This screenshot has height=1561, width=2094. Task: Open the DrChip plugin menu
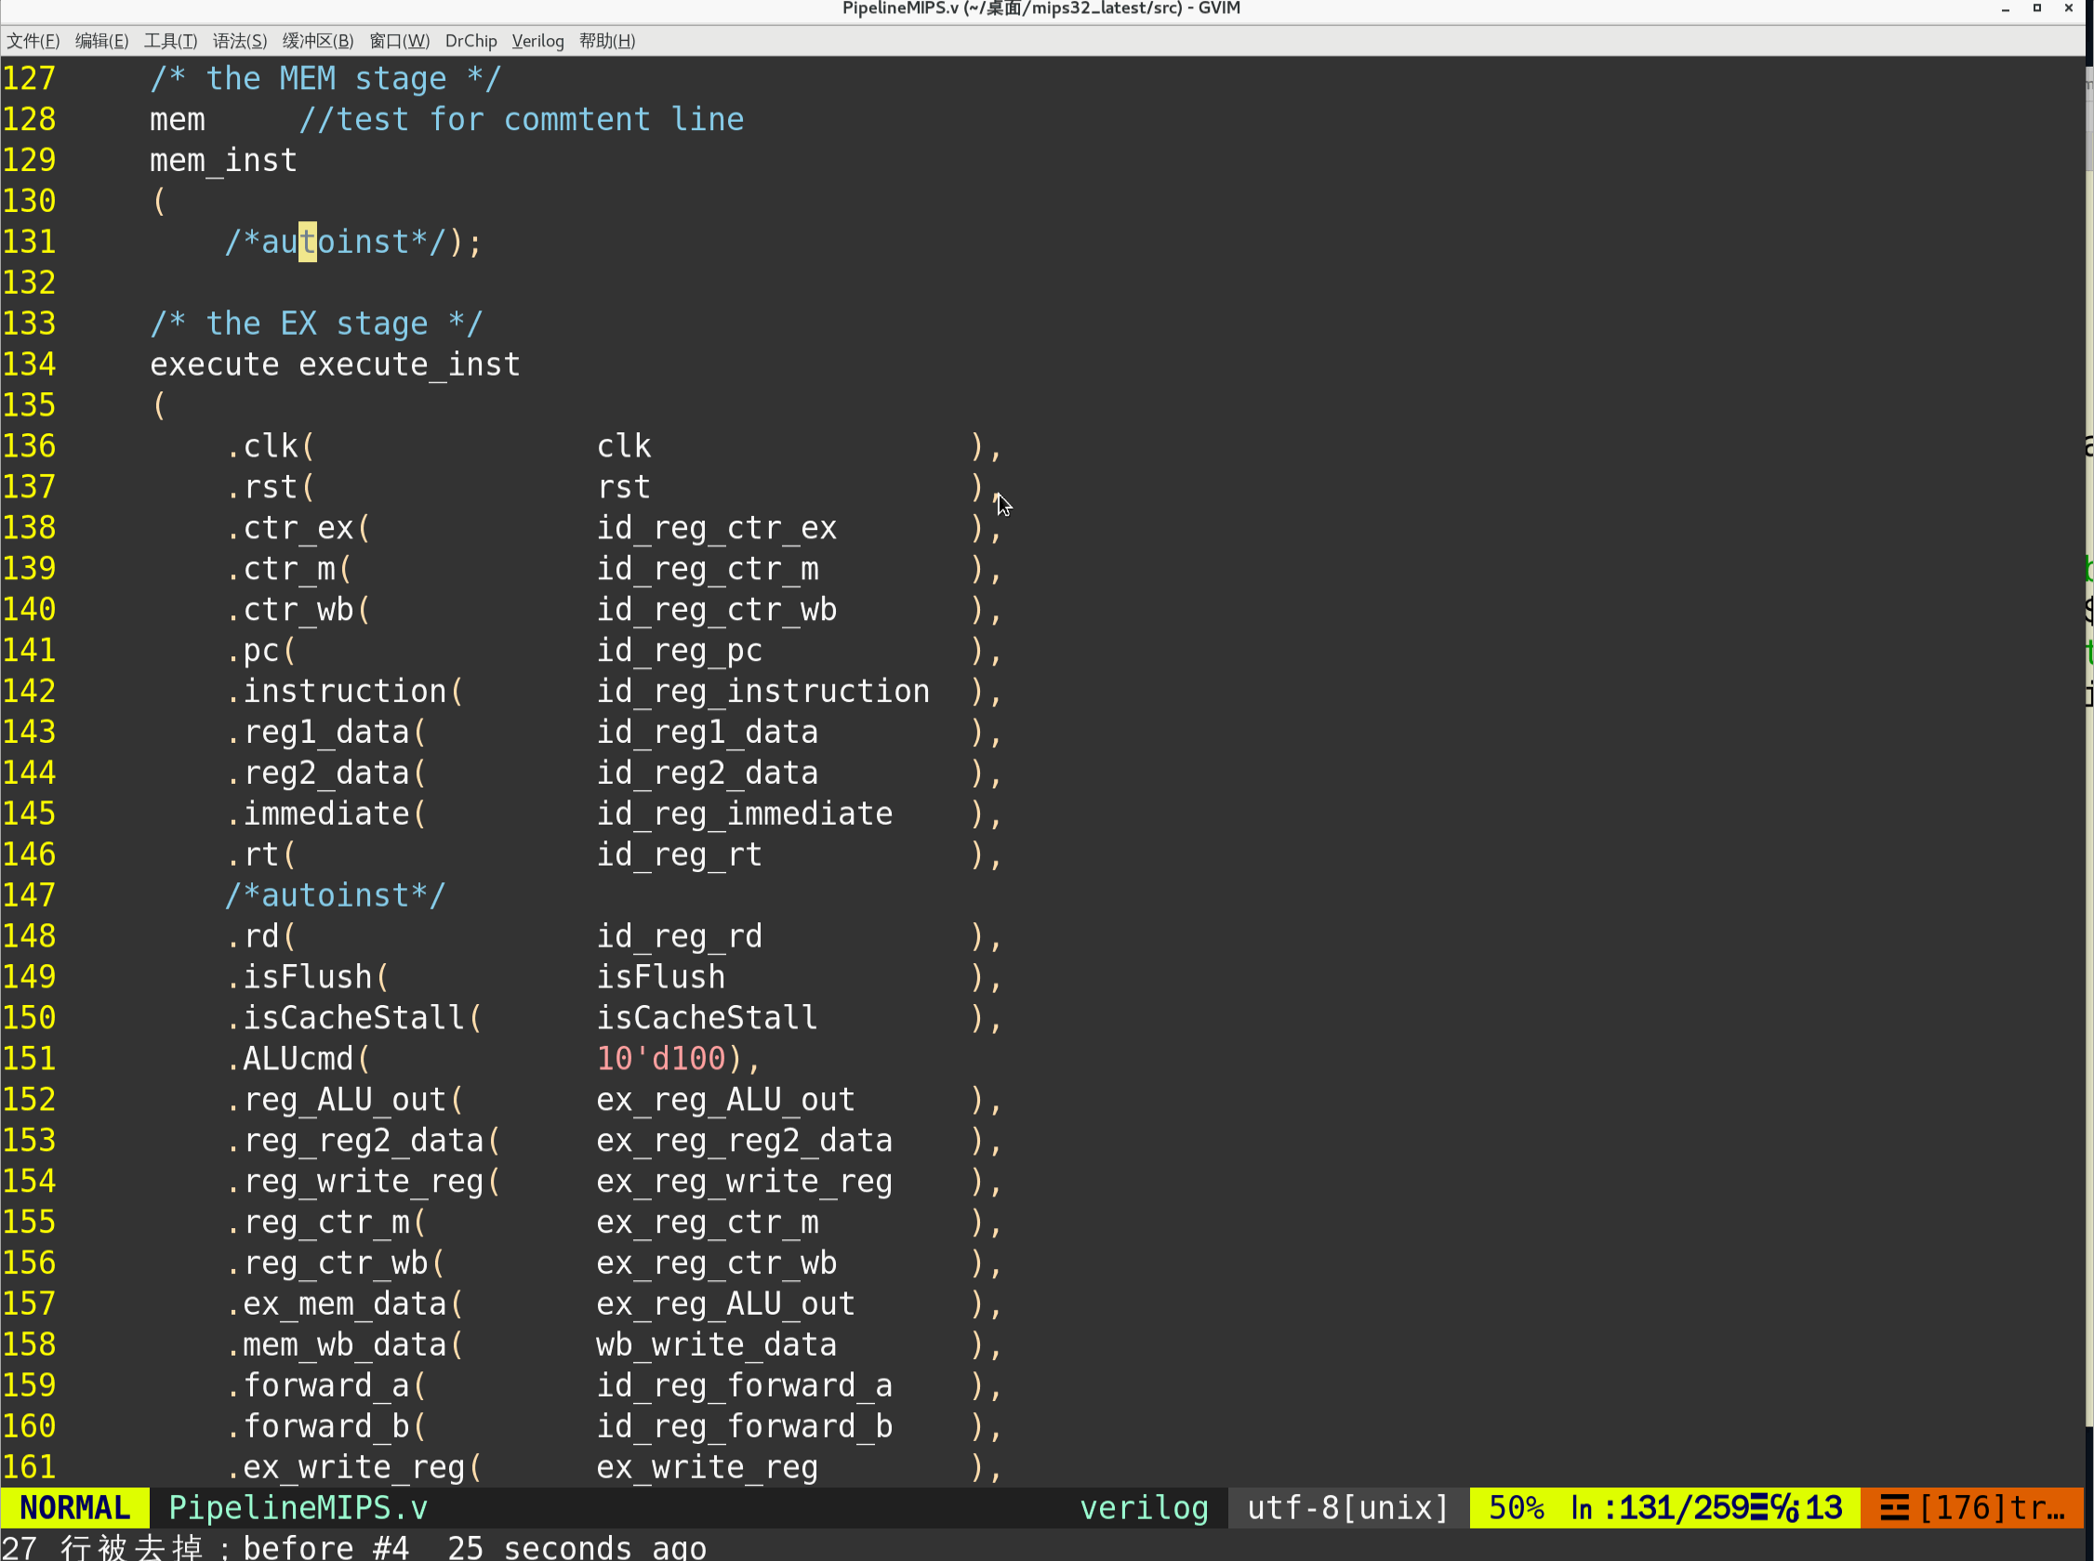(470, 41)
